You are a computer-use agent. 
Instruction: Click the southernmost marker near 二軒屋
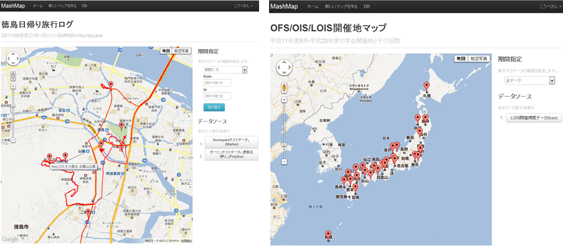pyautogui.click(x=88, y=212)
